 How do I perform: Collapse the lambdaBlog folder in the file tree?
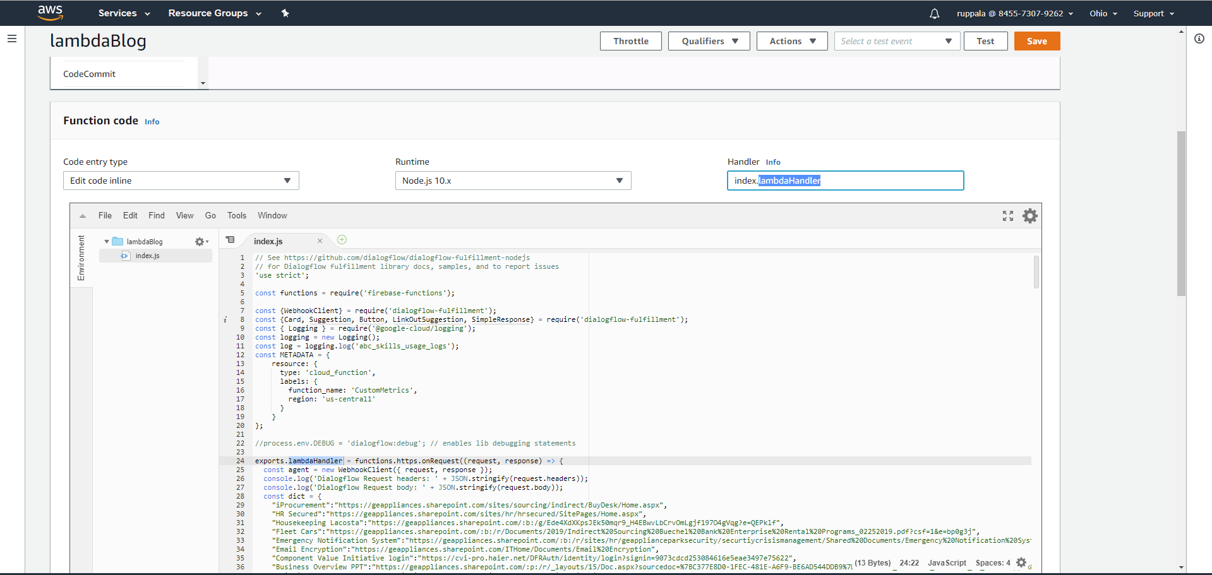pos(106,241)
